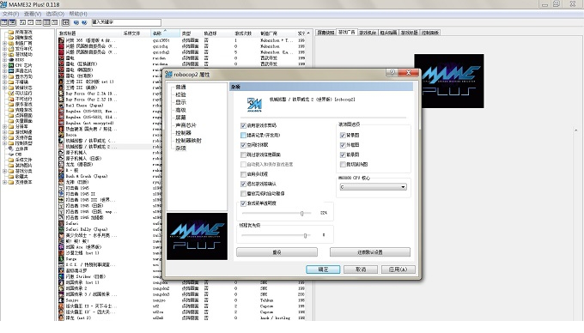Switch to small icons view in toolbar
The height and width of the screenshot is (333, 584).
[x=31, y=22]
